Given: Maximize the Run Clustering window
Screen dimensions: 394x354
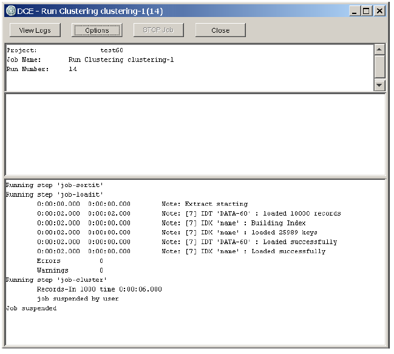Looking at the screenshot, I should coord(366,11).
